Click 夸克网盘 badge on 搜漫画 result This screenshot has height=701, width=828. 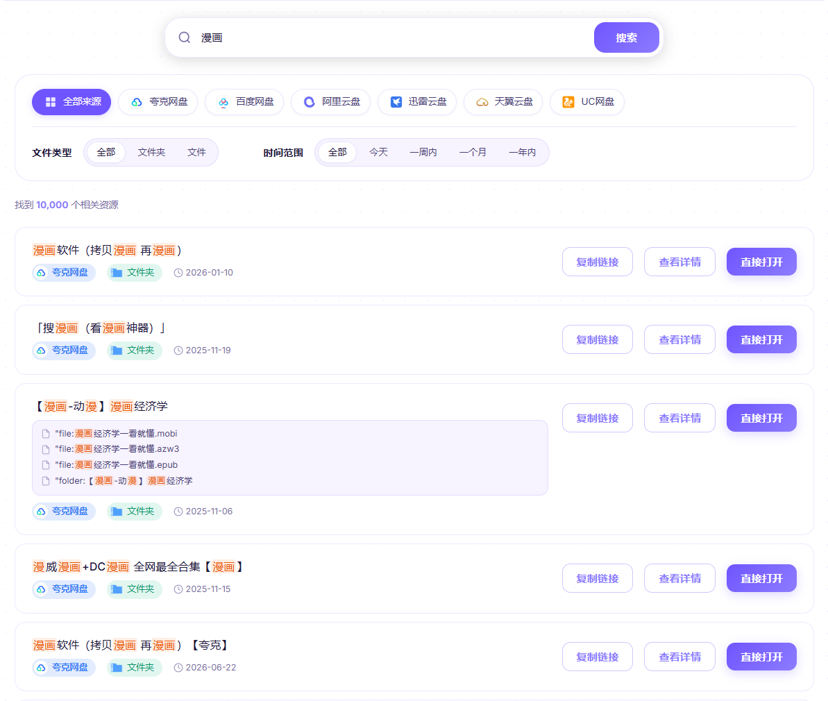click(x=64, y=350)
